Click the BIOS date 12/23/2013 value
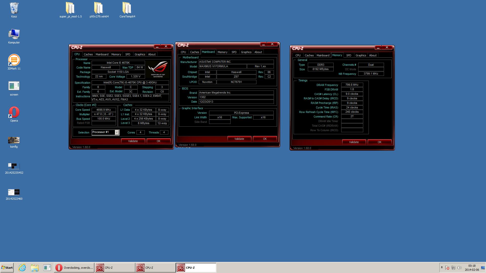The image size is (486, 273). pyautogui.click(x=236, y=102)
